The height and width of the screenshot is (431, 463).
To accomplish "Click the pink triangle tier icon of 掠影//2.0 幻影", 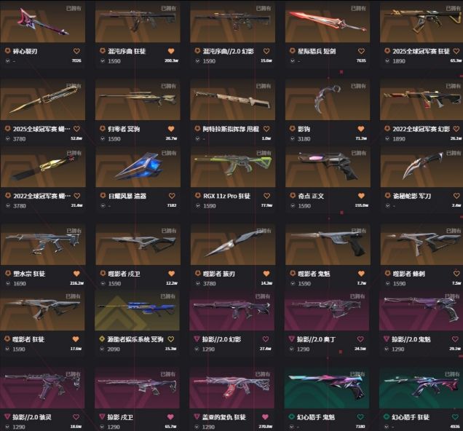I will click(x=197, y=339).
